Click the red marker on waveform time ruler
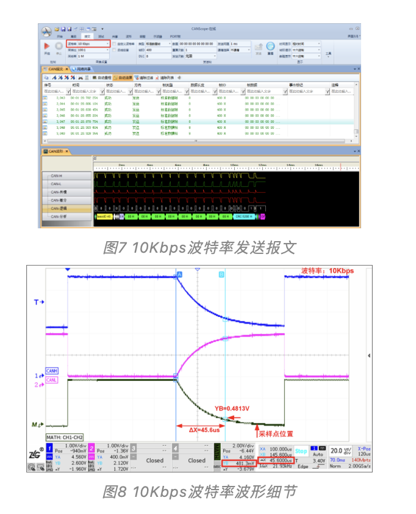 tap(340, 167)
